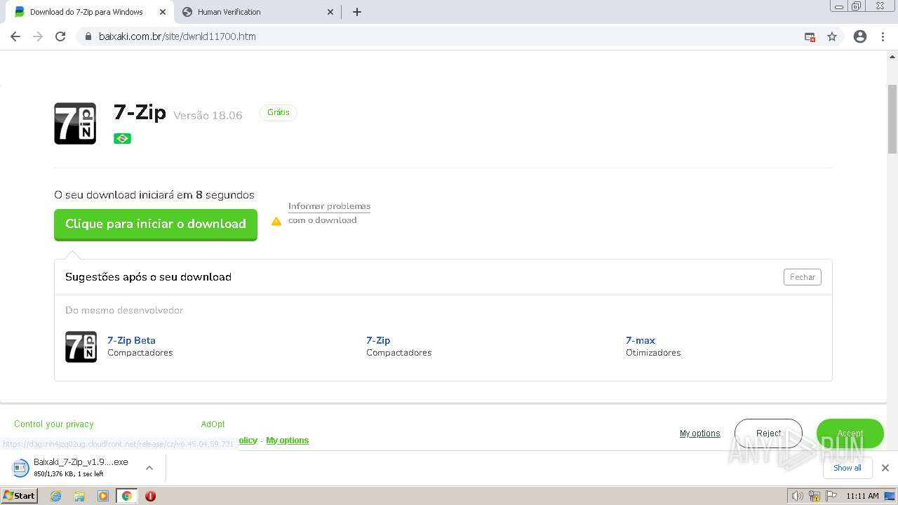Open the Informar problemas com o download link
Screen dimensions: 898x505
coord(329,213)
